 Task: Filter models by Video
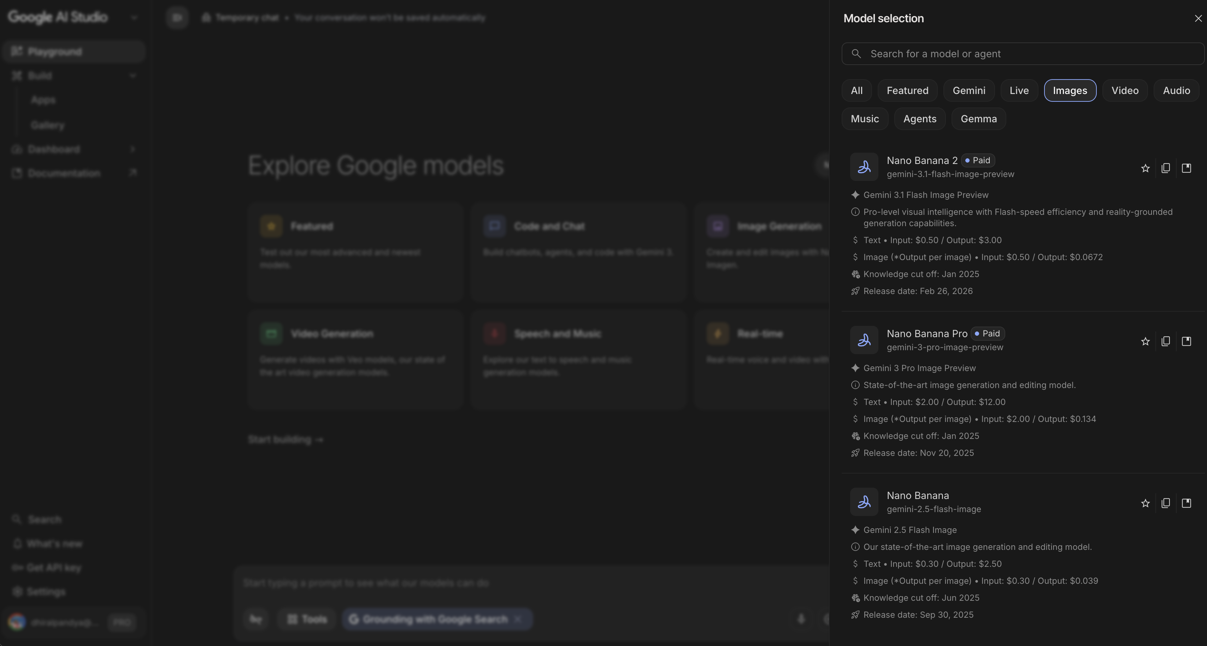tap(1125, 90)
